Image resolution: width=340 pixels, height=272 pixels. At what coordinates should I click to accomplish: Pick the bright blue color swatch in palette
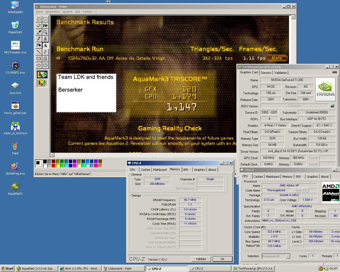tap(70, 166)
